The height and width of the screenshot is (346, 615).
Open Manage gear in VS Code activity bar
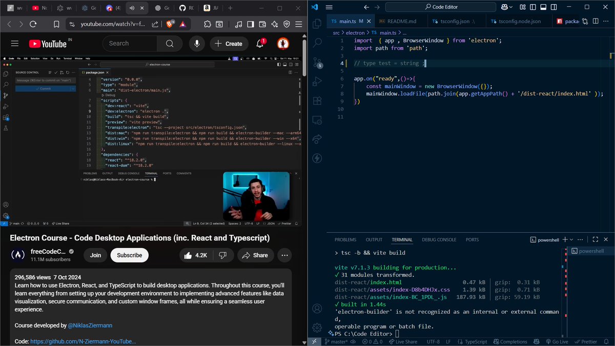(317, 328)
